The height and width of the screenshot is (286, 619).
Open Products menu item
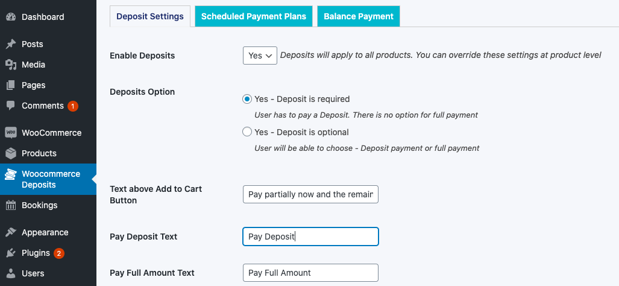[48, 153]
